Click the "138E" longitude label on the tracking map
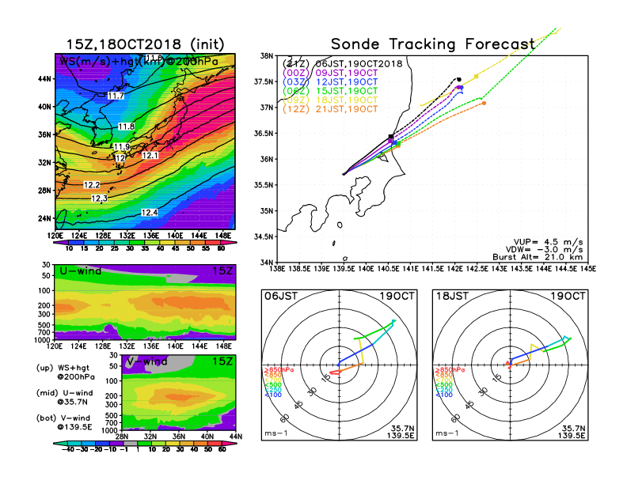The image size is (627, 484). coord(277,269)
